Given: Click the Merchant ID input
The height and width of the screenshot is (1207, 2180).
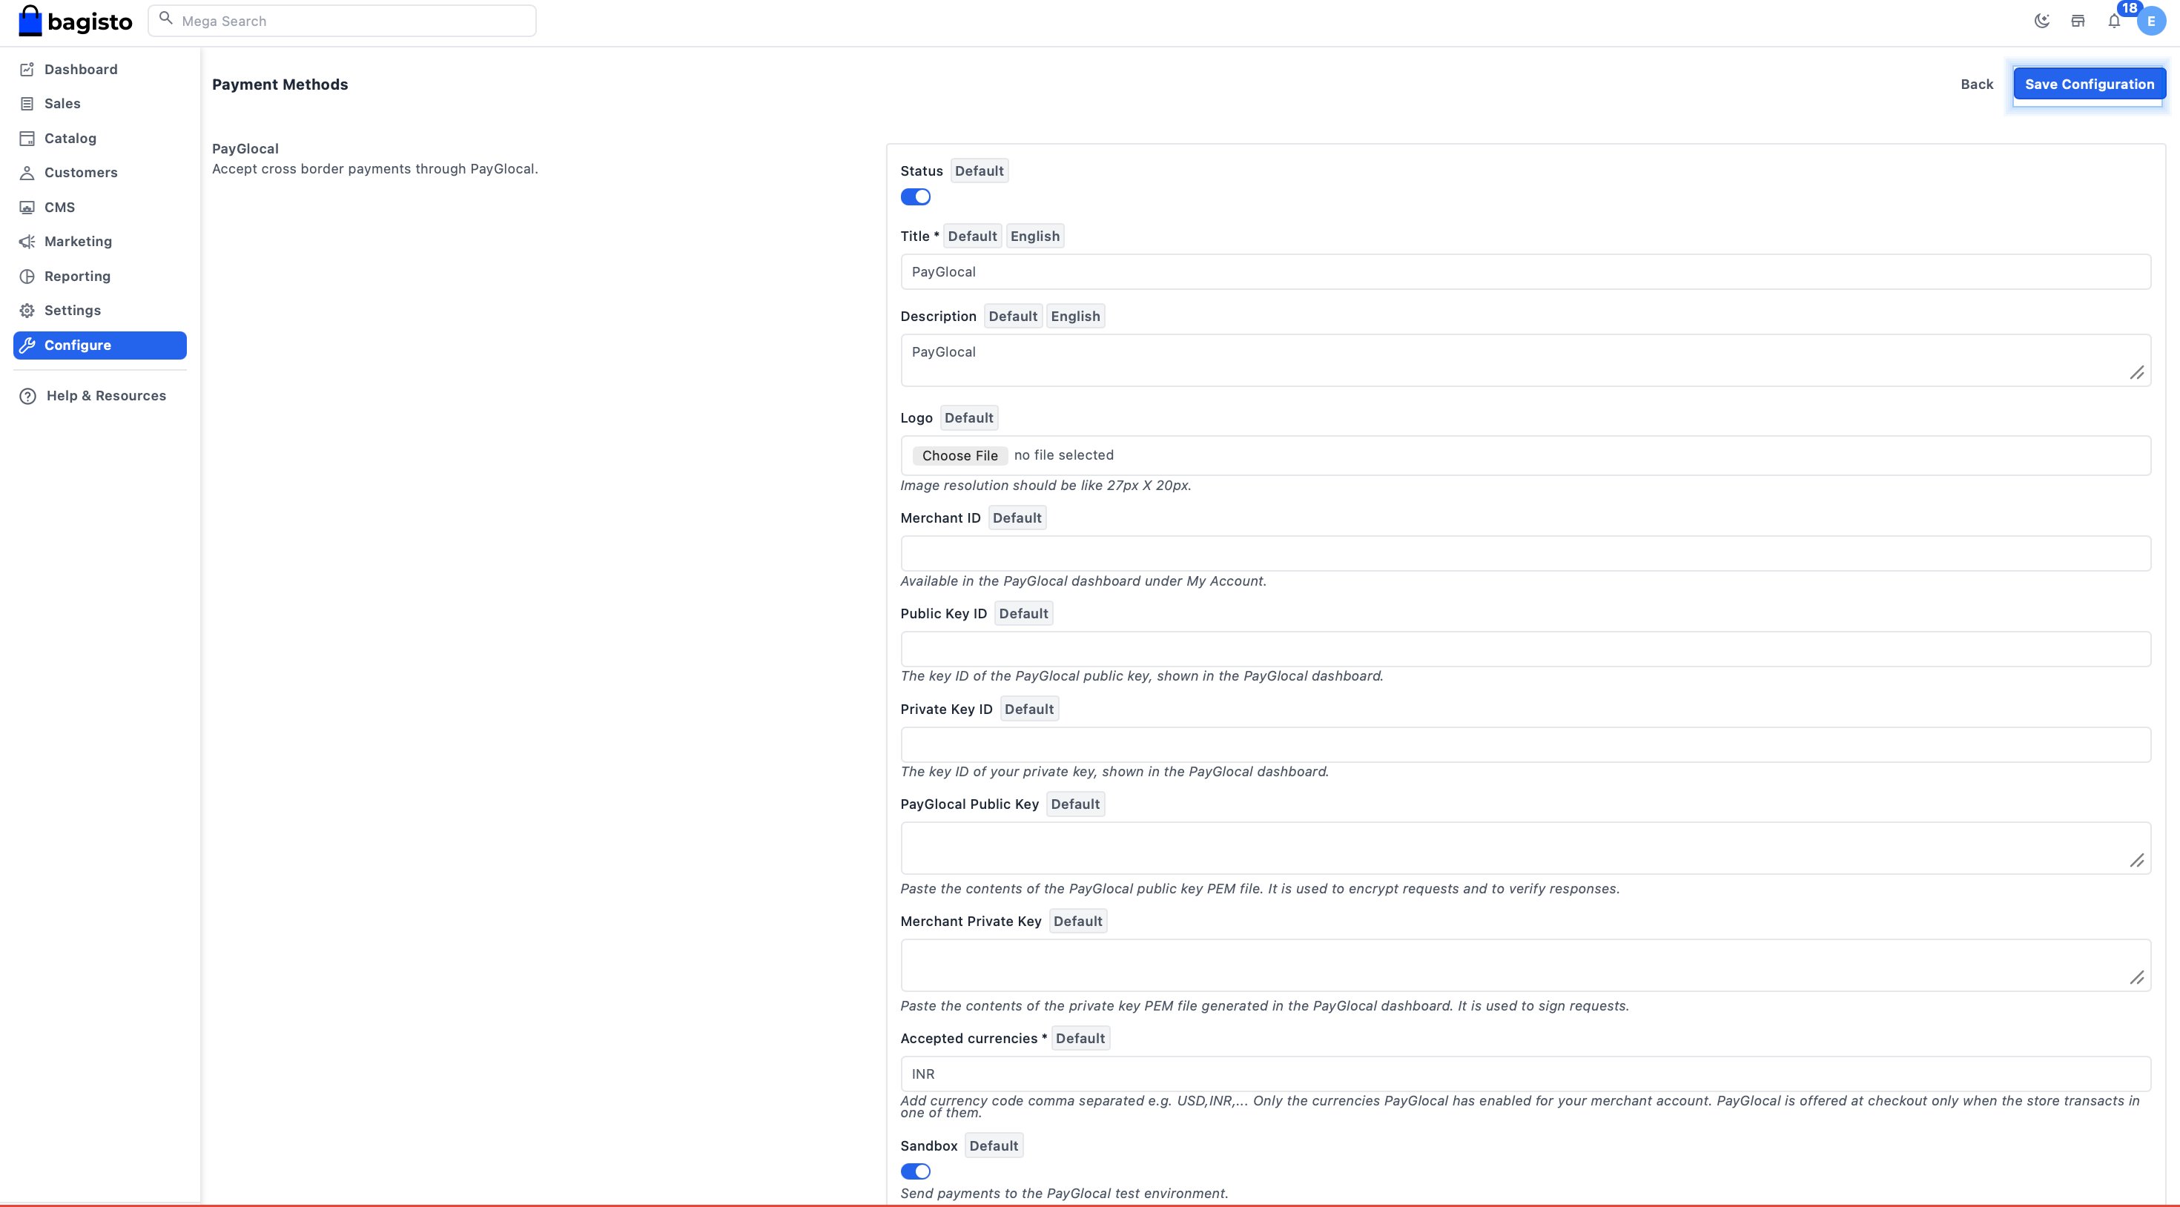Looking at the screenshot, I should (1525, 554).
